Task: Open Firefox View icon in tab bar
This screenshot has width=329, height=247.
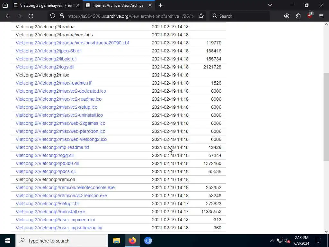Action: click(x=5, y=5)
